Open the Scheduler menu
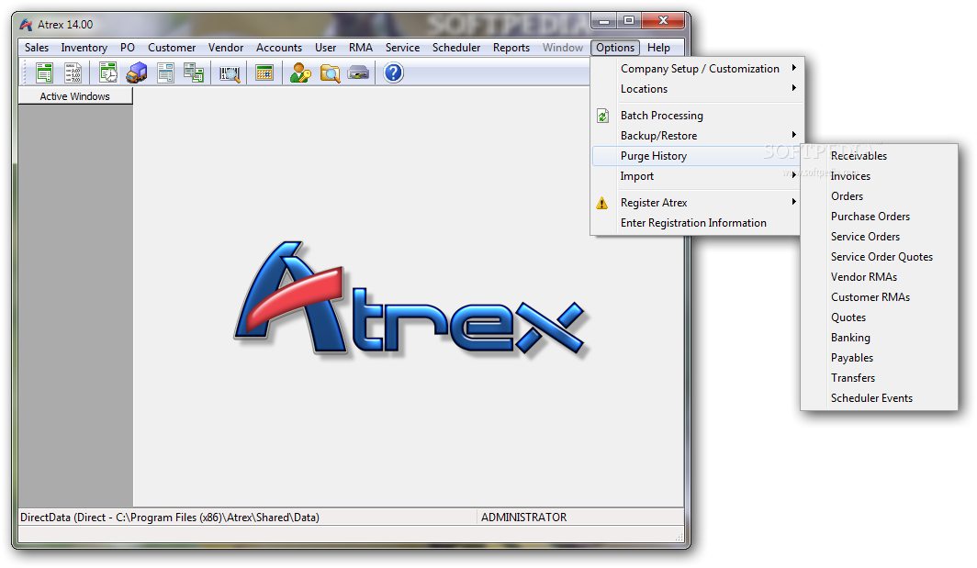This screenshot has height=568, width=977. pyautogui.click(x=456, y=48)
